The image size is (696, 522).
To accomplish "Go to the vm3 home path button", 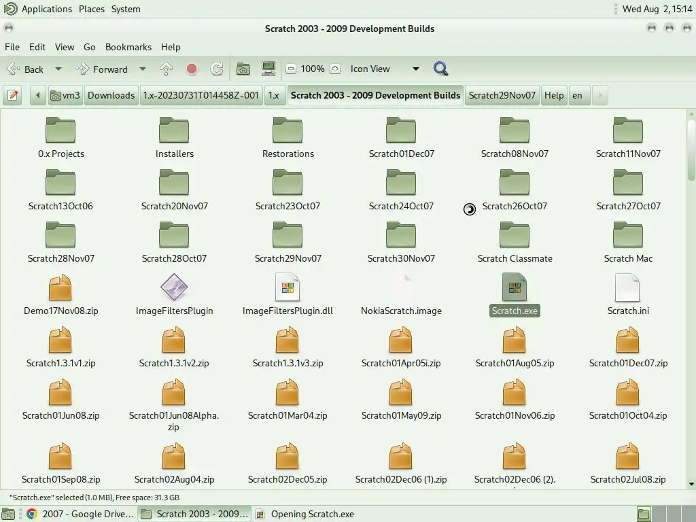I will (x=65, y=95).
